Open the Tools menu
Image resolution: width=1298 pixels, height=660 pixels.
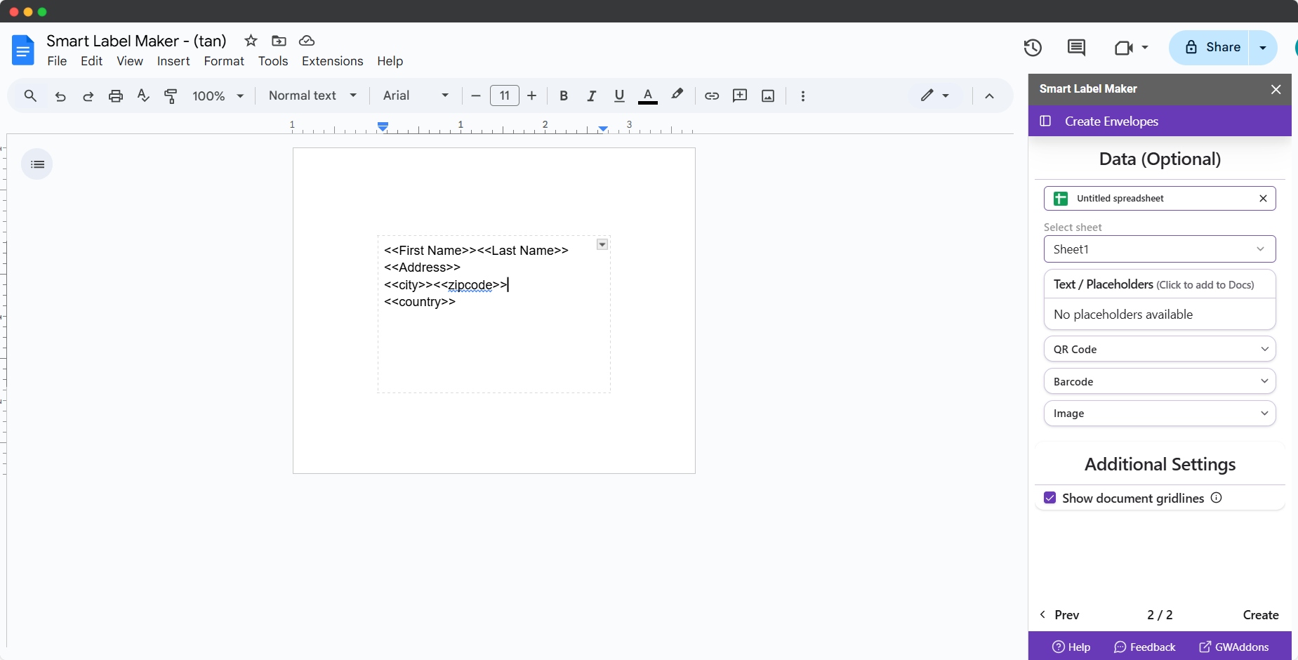273,61
